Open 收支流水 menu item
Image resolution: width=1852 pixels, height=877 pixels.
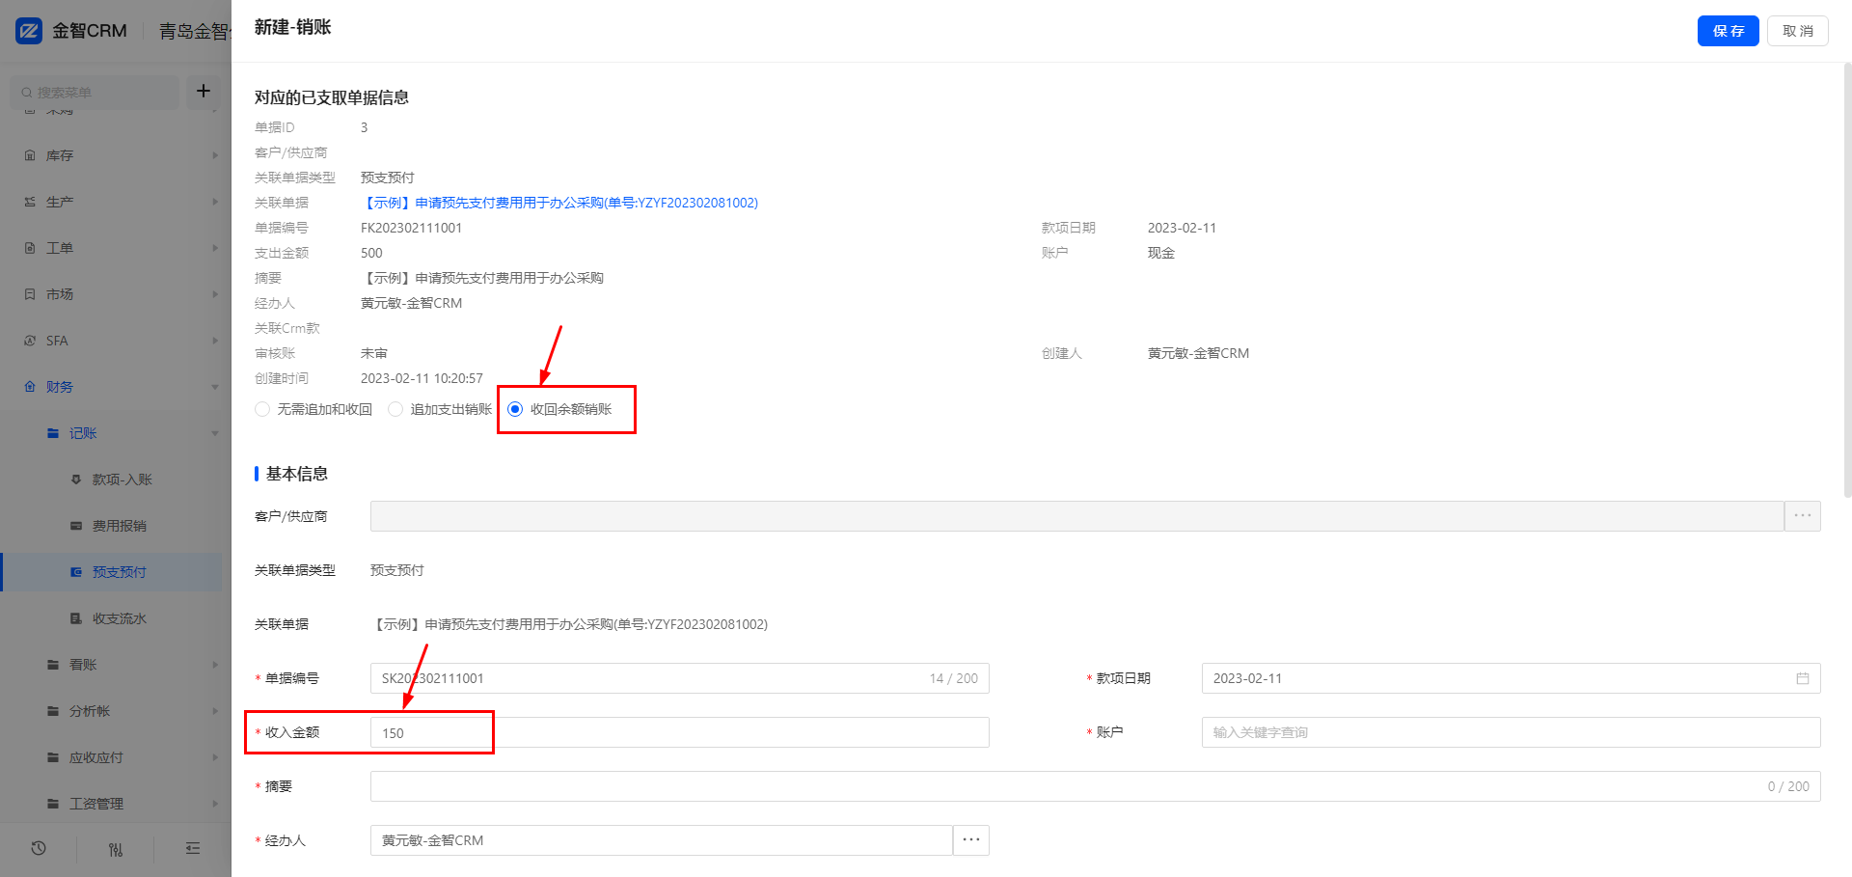click(120, 618)
